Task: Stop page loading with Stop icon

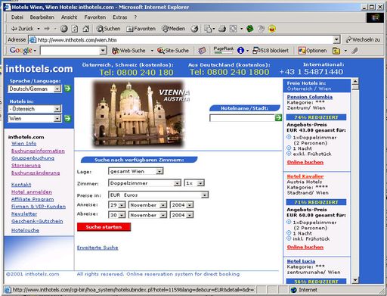Action: coord(63,29)
